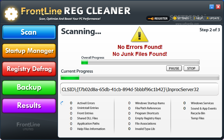Click the FrontLine Utilities logo
Image resolution: width=224 pixels, height=140 pixels.
click(28, 126)
